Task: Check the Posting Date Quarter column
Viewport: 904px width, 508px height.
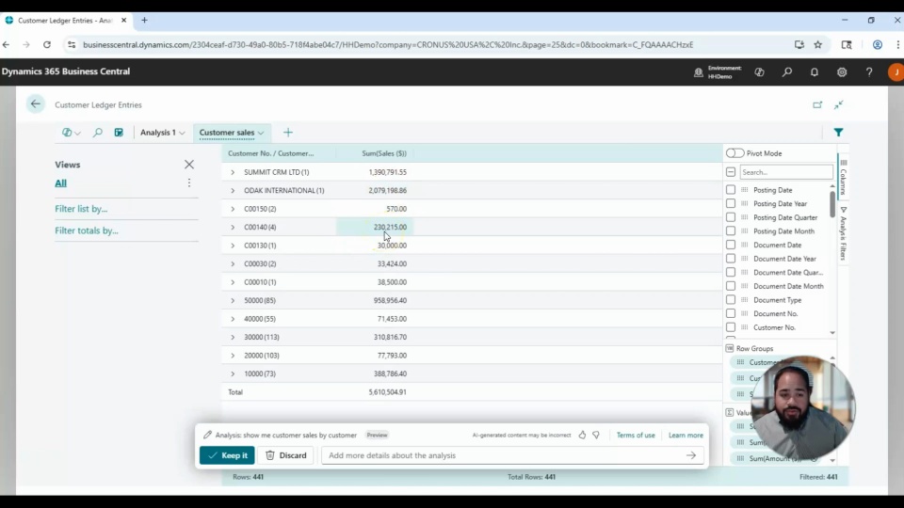Action: [x=731, y=217]
